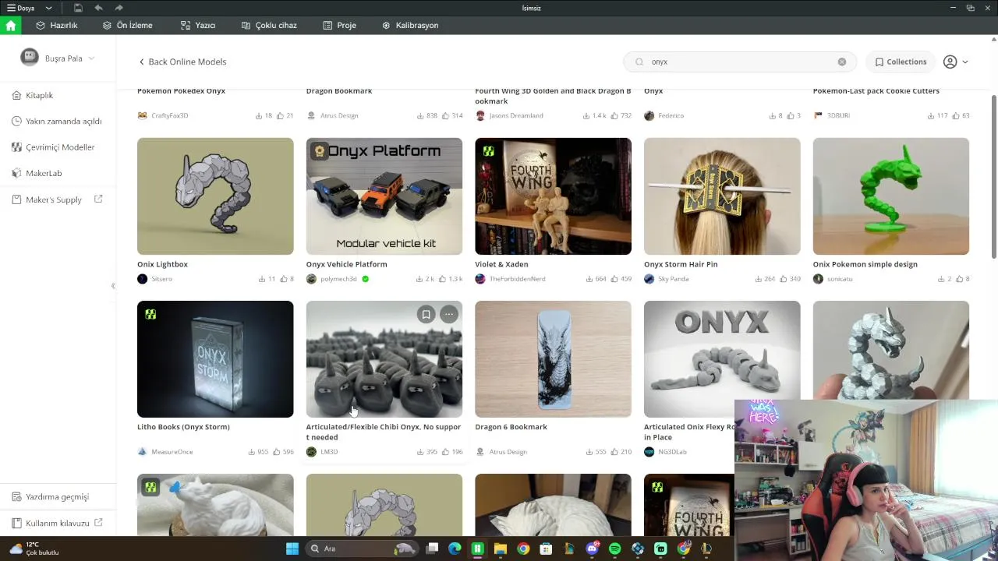Like the Litho Books model
This screenshot has height=561, width=998.
277,452
